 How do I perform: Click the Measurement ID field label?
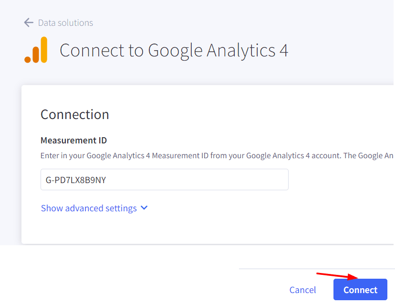73,140
